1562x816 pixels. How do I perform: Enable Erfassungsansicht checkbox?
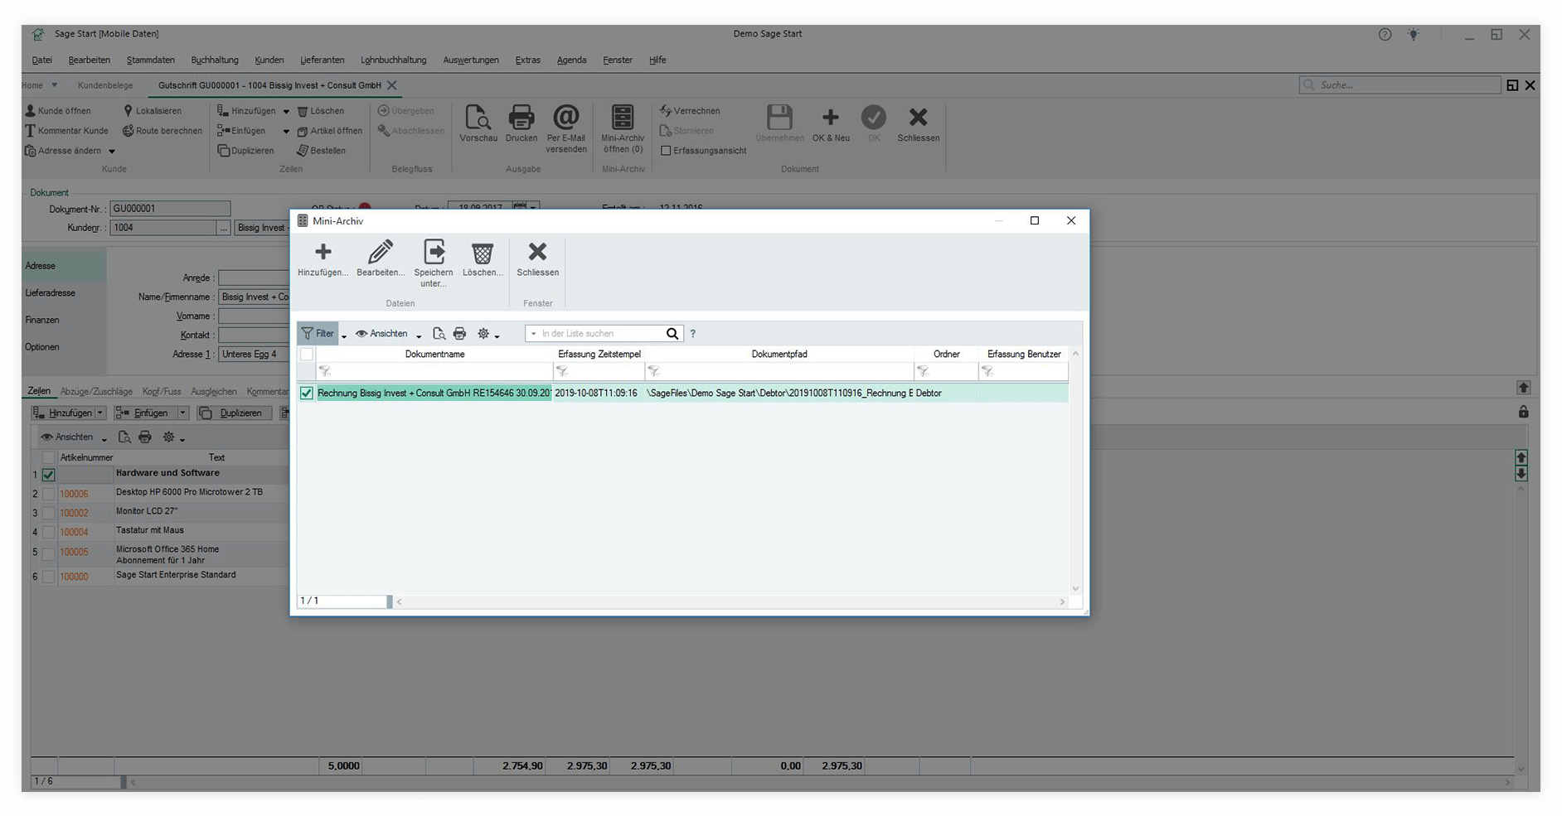[665, 151]
